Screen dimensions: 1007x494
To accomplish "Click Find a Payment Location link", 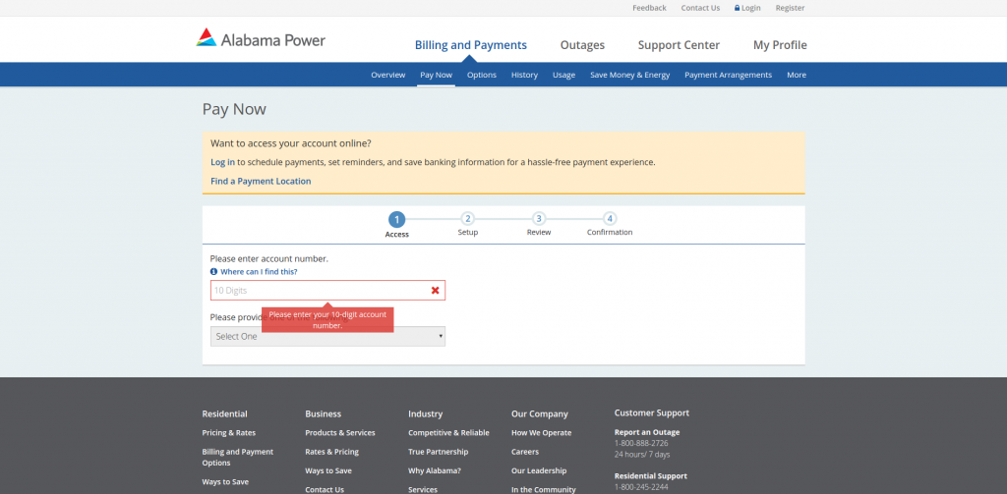I will (261, 182).
